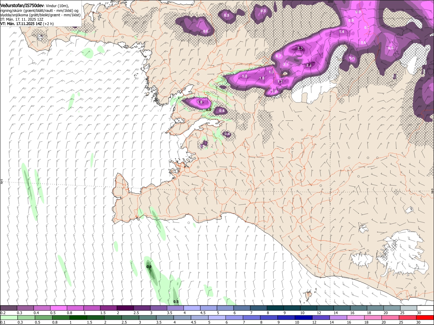The image size is (434, 325).
Task: Click the 2.3 snowfall maximum label
Action: point(300,48)
